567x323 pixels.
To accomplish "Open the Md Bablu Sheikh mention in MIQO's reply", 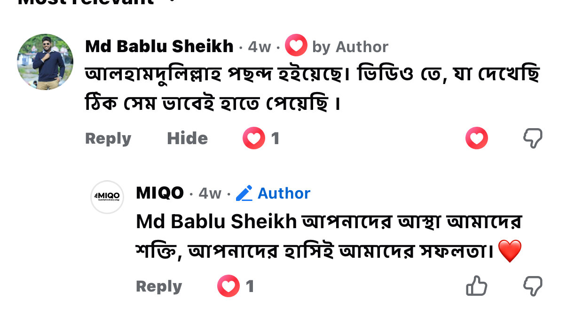I will [x=216, y=221].
